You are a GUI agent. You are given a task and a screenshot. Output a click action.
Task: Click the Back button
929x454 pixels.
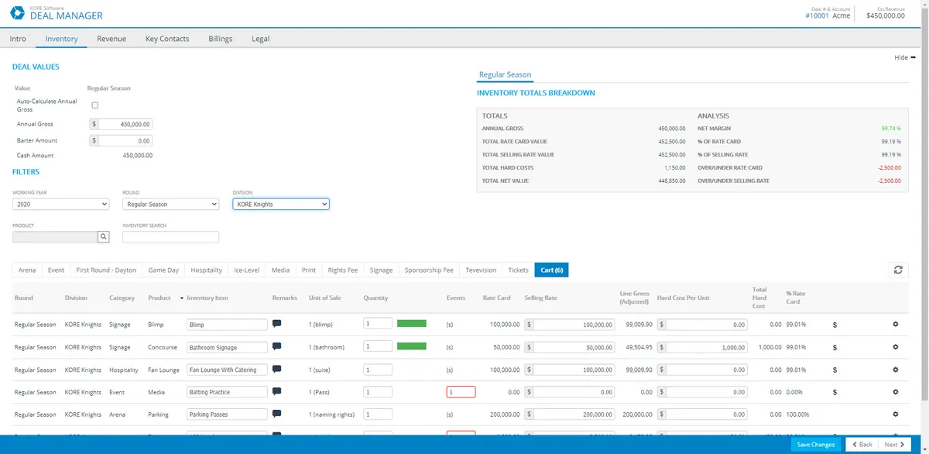(862, 444)
